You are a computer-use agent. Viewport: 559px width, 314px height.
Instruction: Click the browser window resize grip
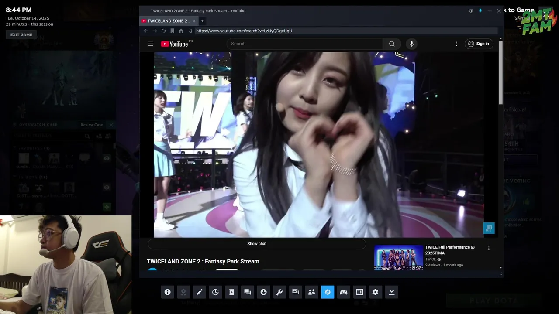tap(500, 275)
